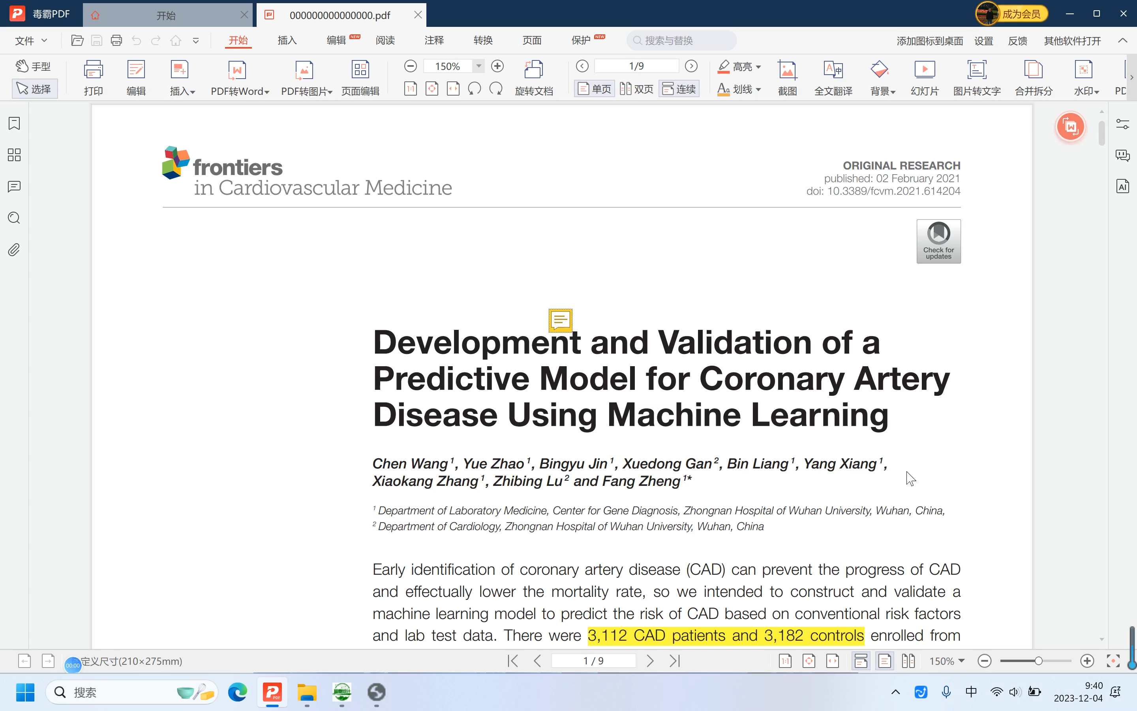Screen dimensions: 1137x711
Task: Switch to double page view (双页)
Action: point(637,89)
